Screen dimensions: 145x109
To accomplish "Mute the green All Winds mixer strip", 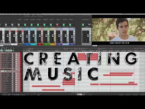I will point(48,31).
